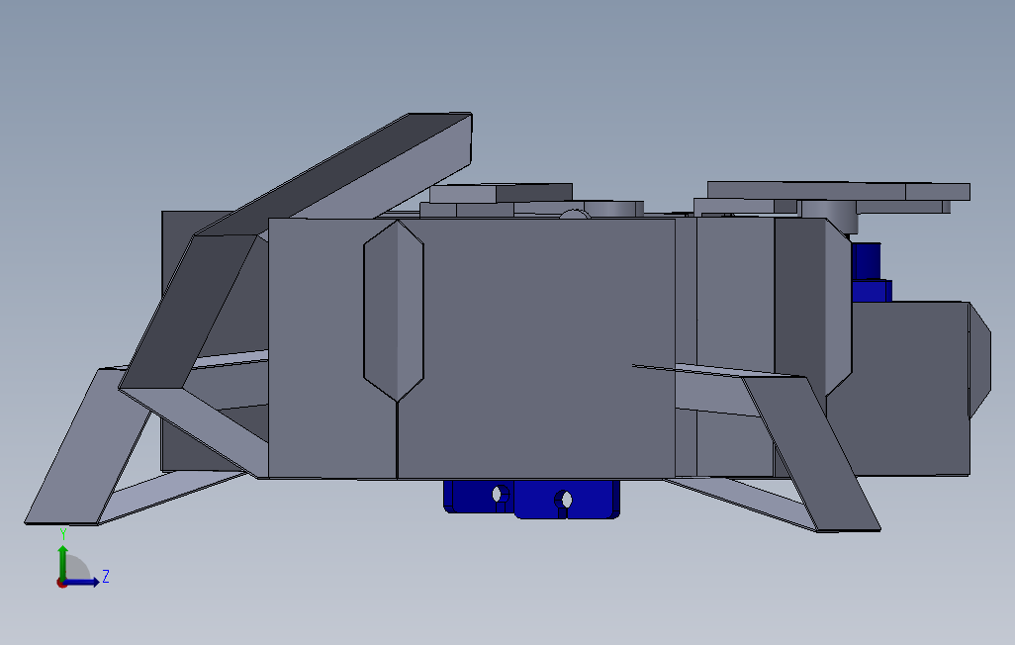Select the small cylindrical peg on top center
The height and width of the screenshot is (645, 1015).
click(x=572, y=216)
